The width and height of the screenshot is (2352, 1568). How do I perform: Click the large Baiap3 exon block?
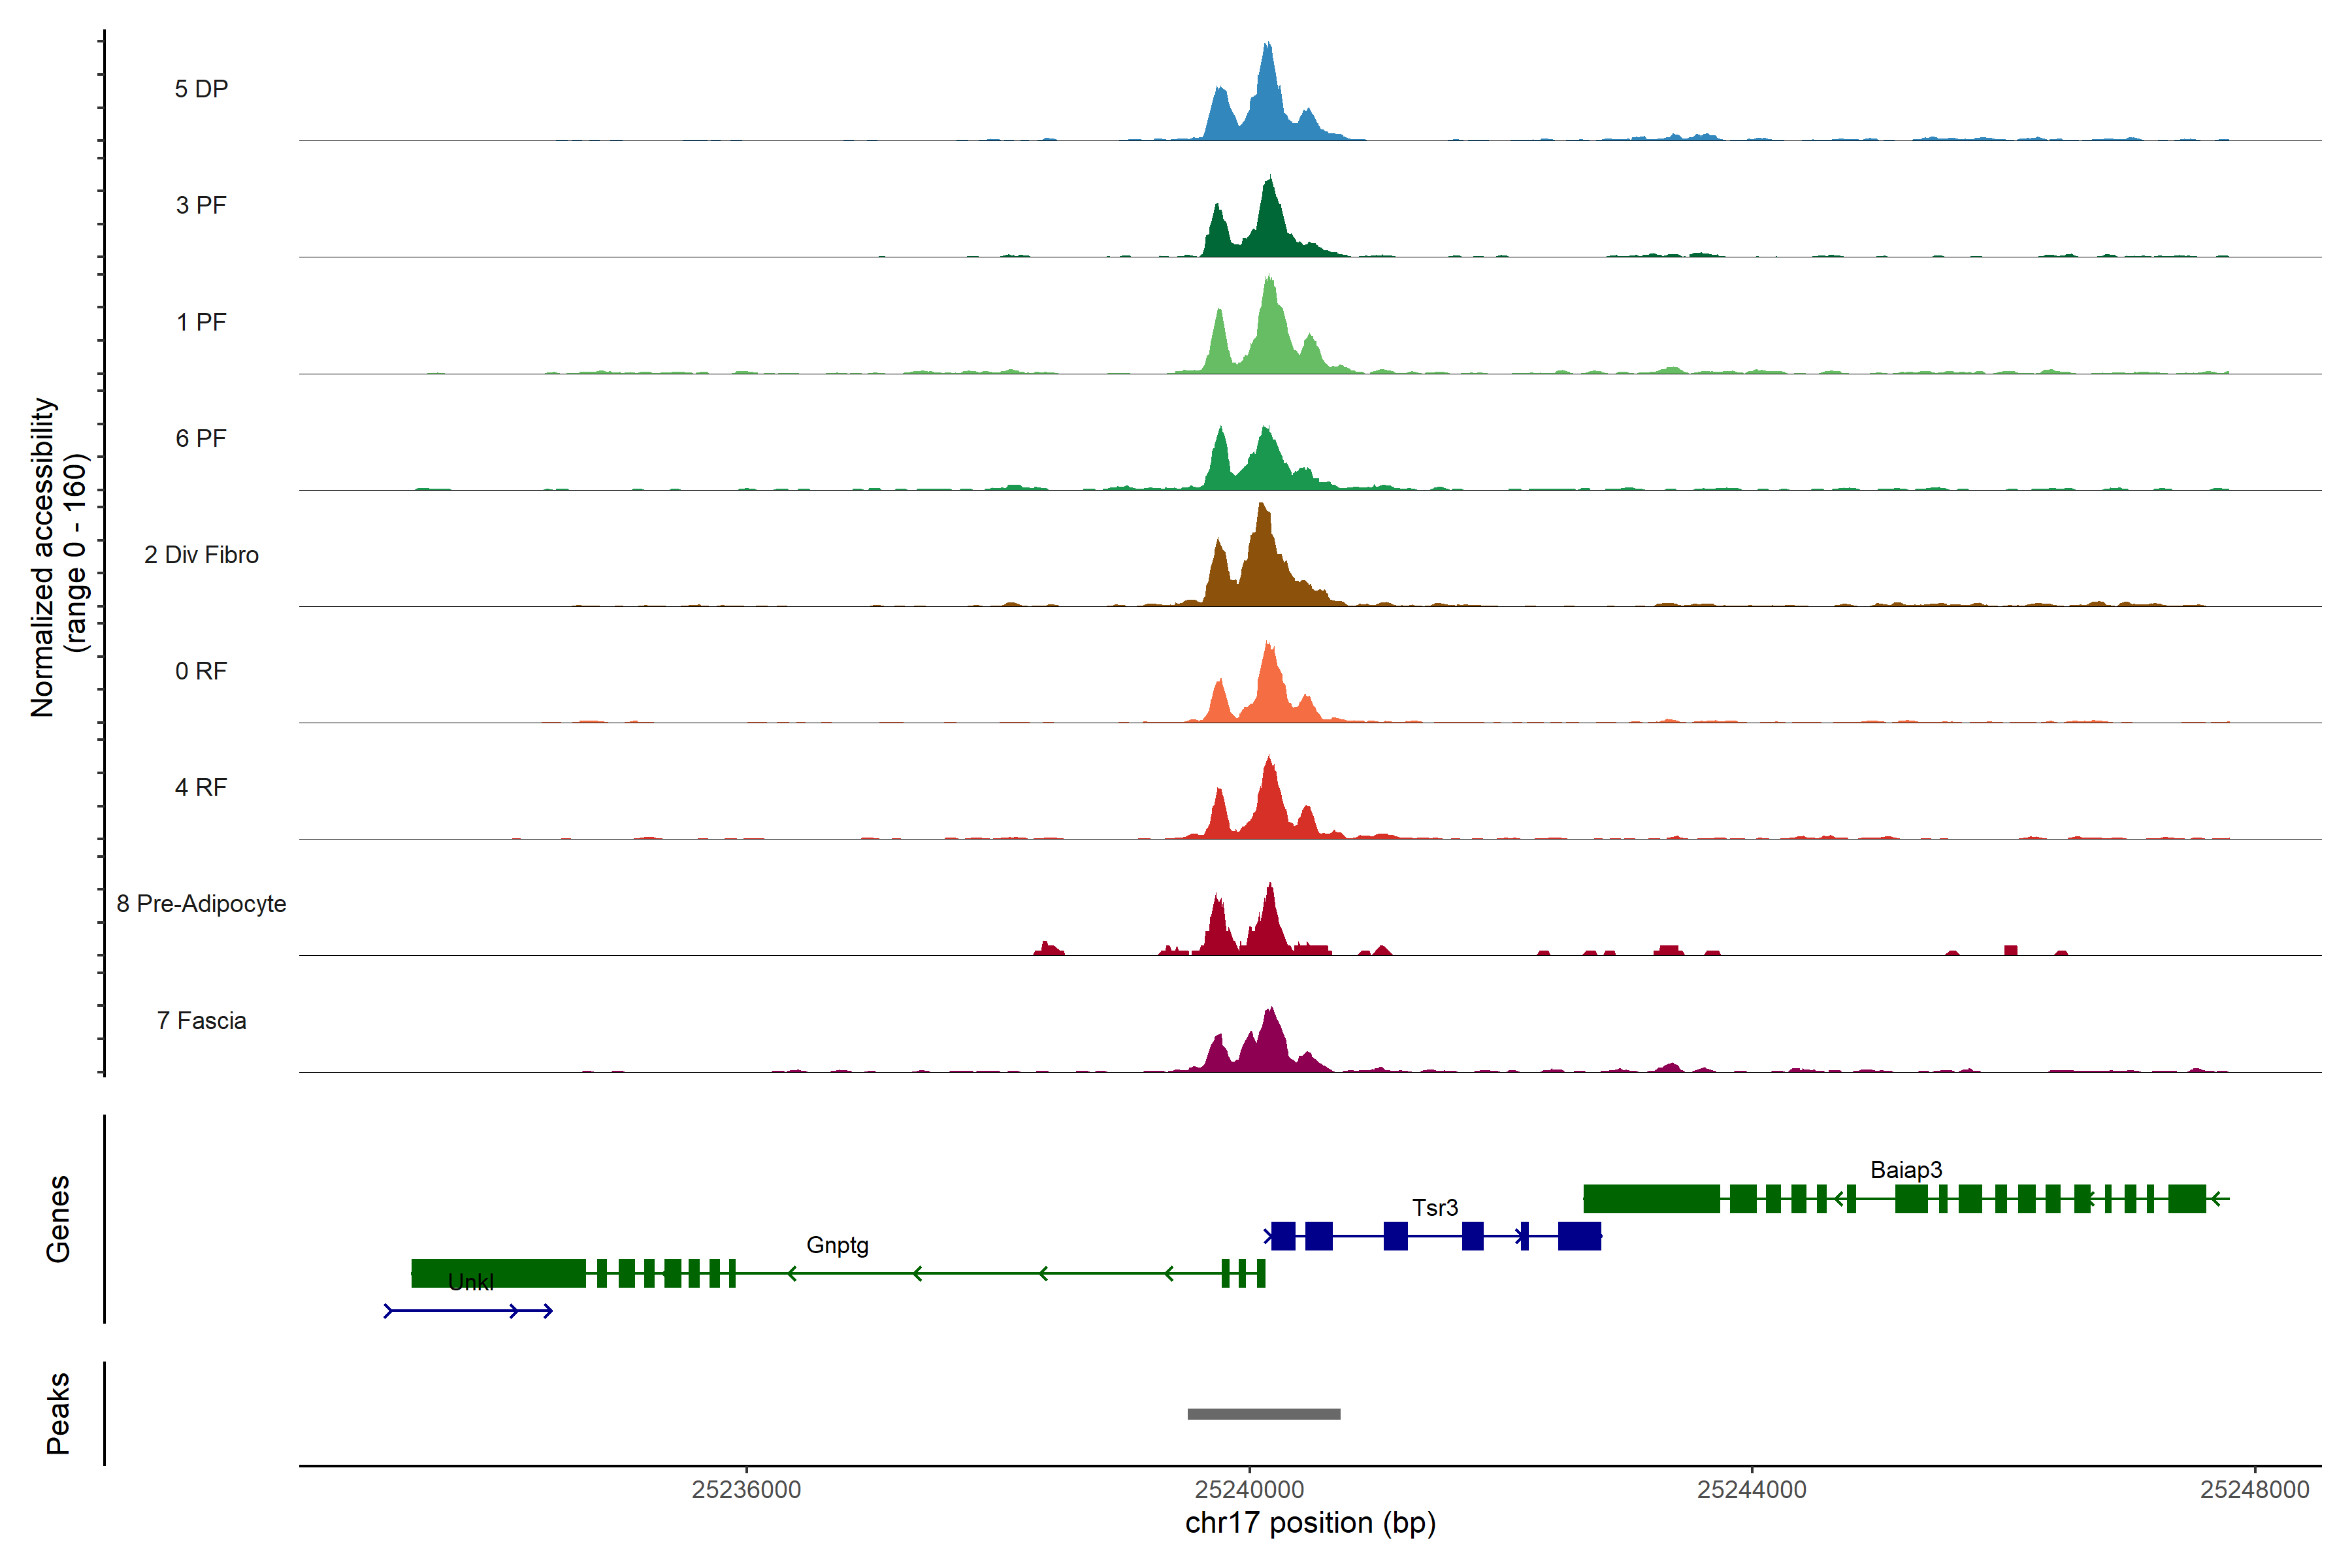click(1651, 1198)
